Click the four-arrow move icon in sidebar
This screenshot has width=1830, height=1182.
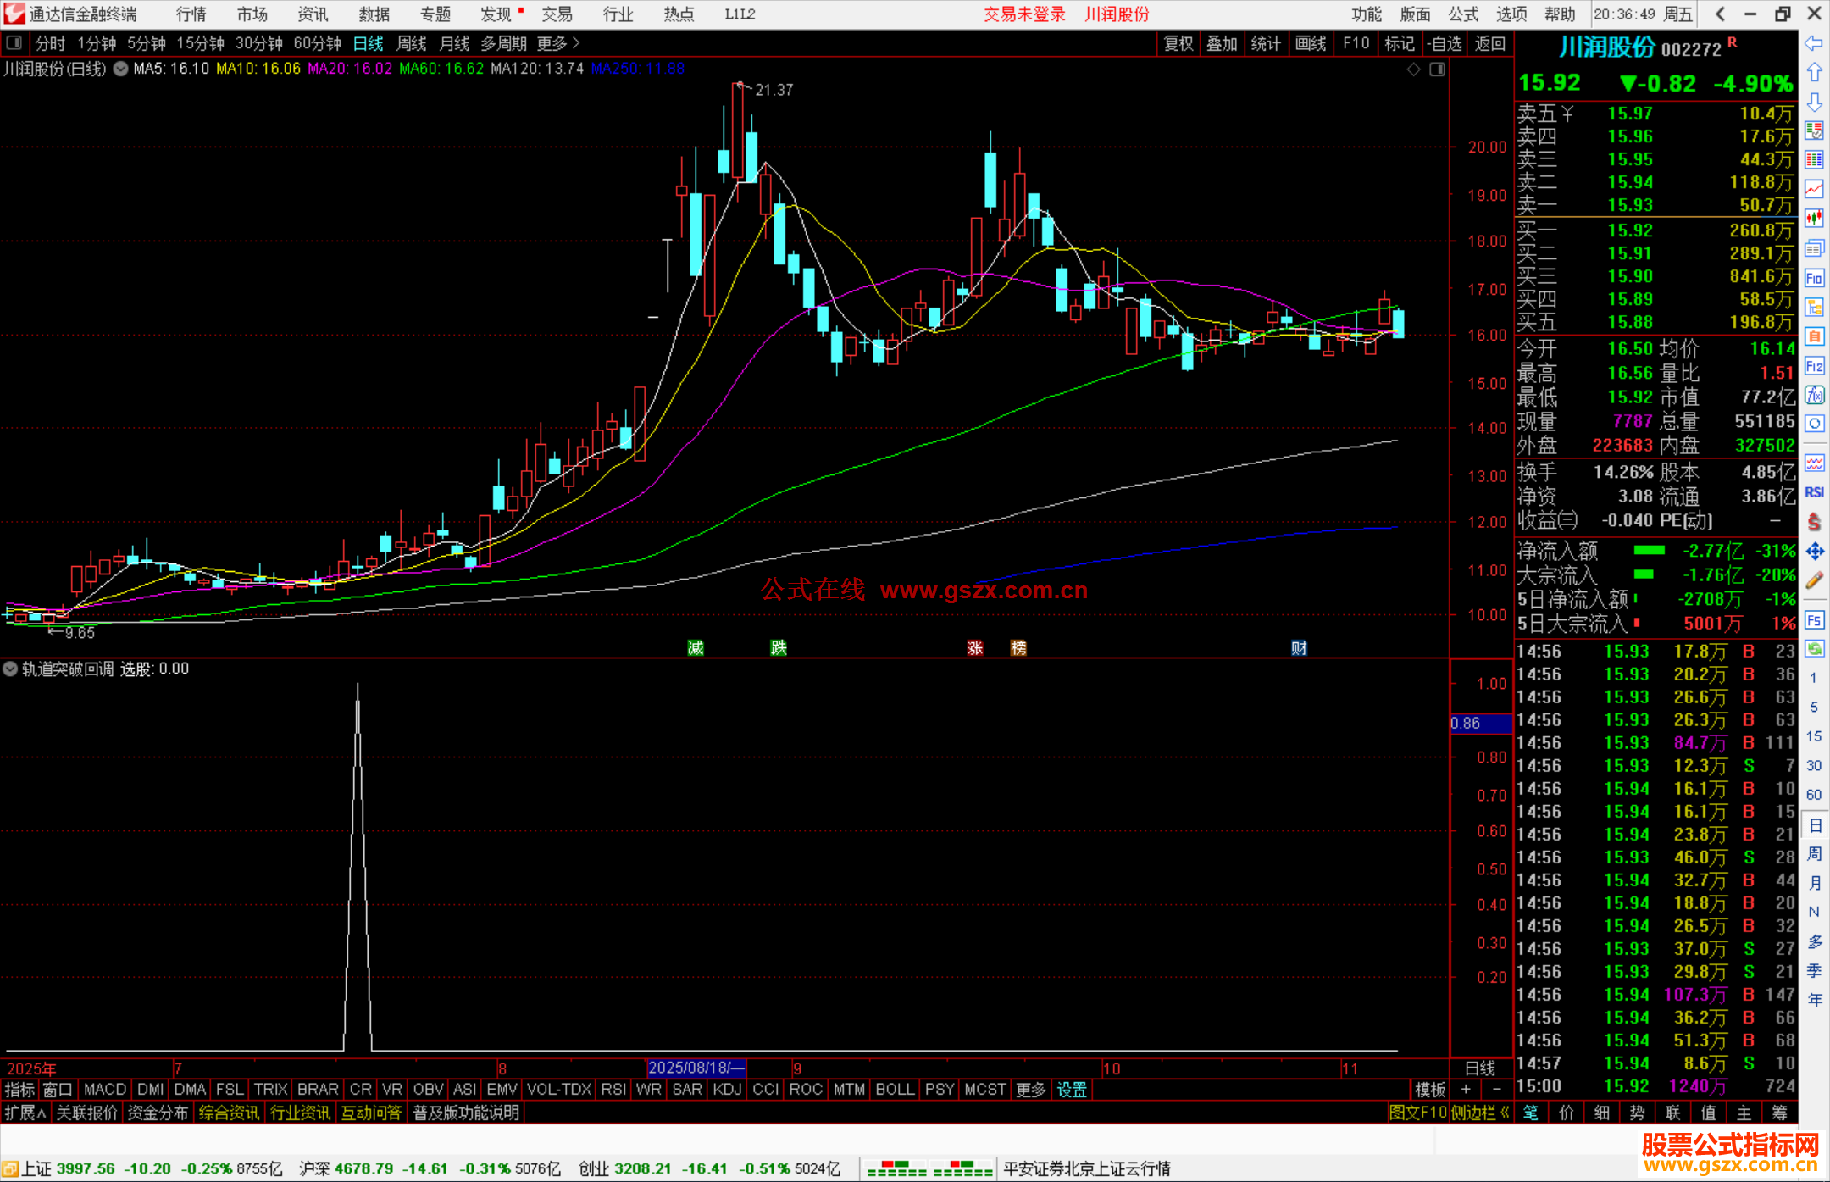(x=1814, y=552)
